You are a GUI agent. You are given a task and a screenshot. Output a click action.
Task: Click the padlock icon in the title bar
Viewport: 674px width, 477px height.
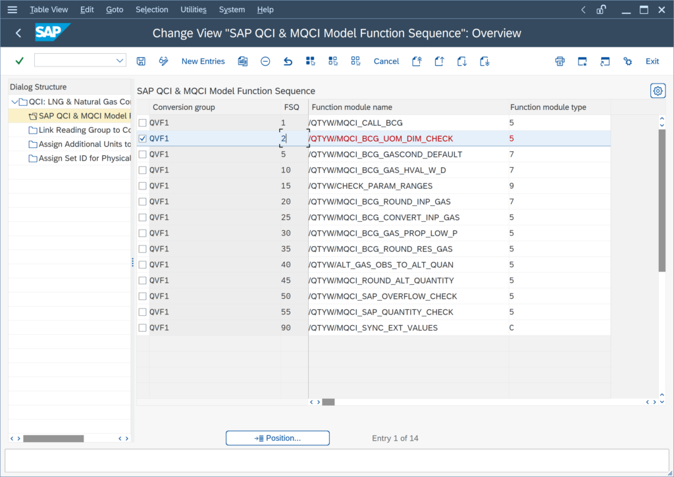coord(601,9)
